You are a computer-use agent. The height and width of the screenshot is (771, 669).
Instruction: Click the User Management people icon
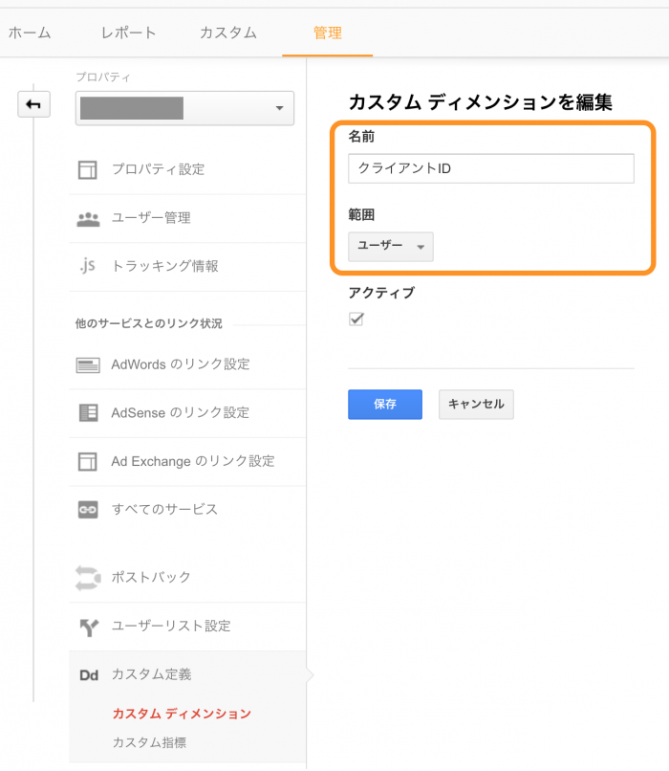[x=88, y=218]
